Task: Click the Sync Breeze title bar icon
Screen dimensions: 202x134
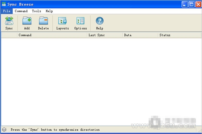Action: click(x=4, y=4)
